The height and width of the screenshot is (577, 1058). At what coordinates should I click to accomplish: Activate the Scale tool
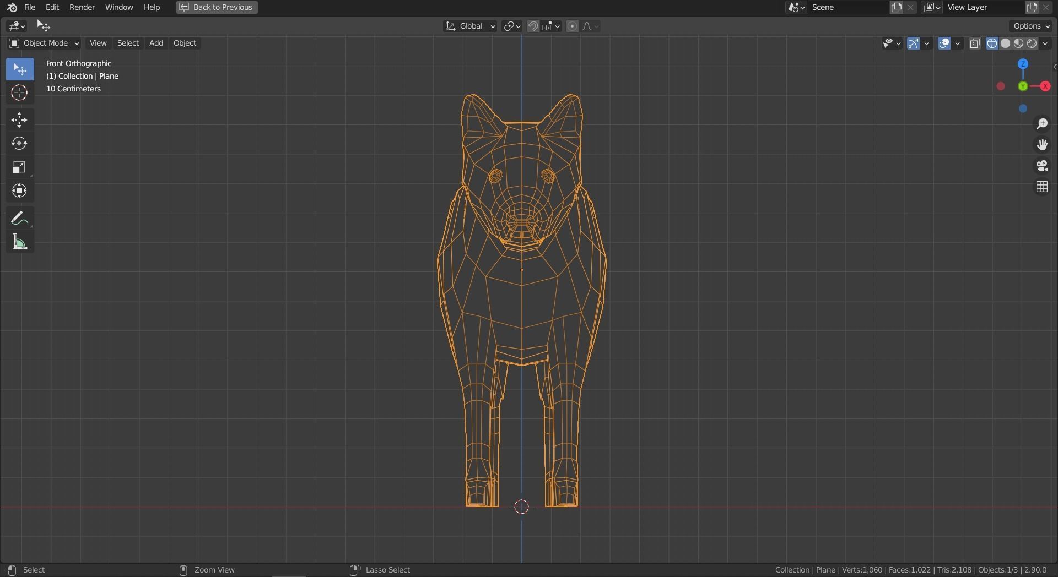click(20, 167)
